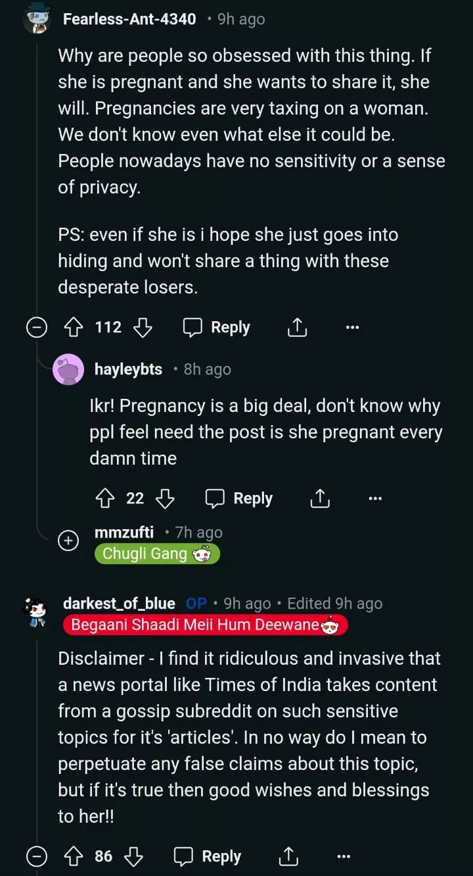The image size is (473, 876).
Task: Reply to darkest_of_blue's comment
Action: 208,856
